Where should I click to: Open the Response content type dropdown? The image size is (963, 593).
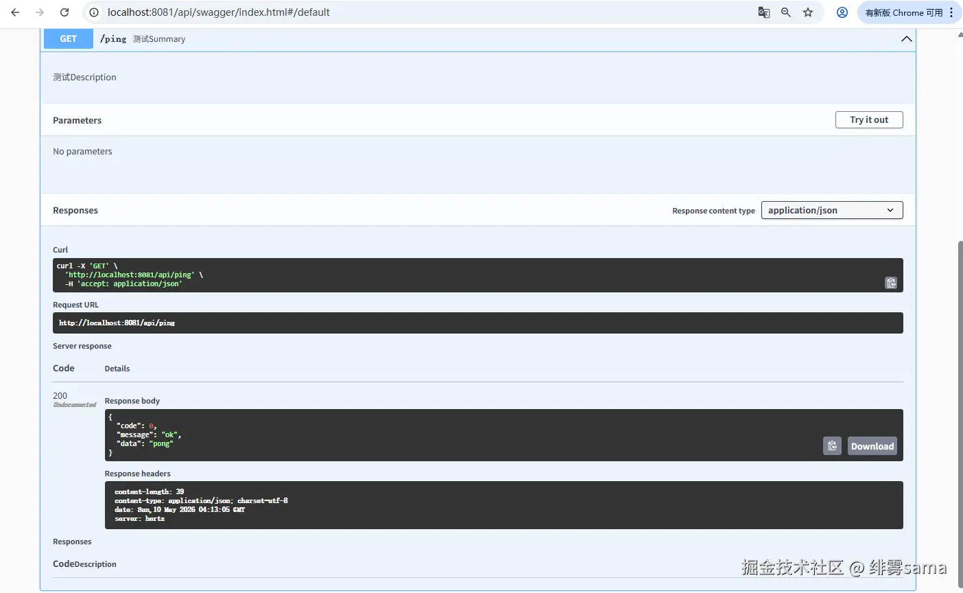[x=832, y=210]
